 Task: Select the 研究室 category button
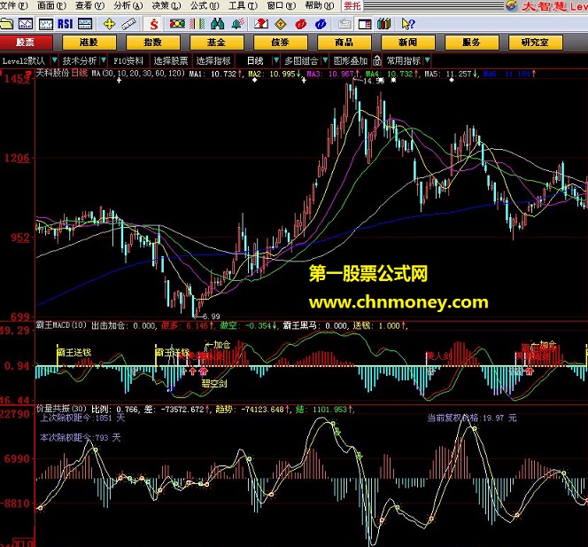(x=536, y=43)
